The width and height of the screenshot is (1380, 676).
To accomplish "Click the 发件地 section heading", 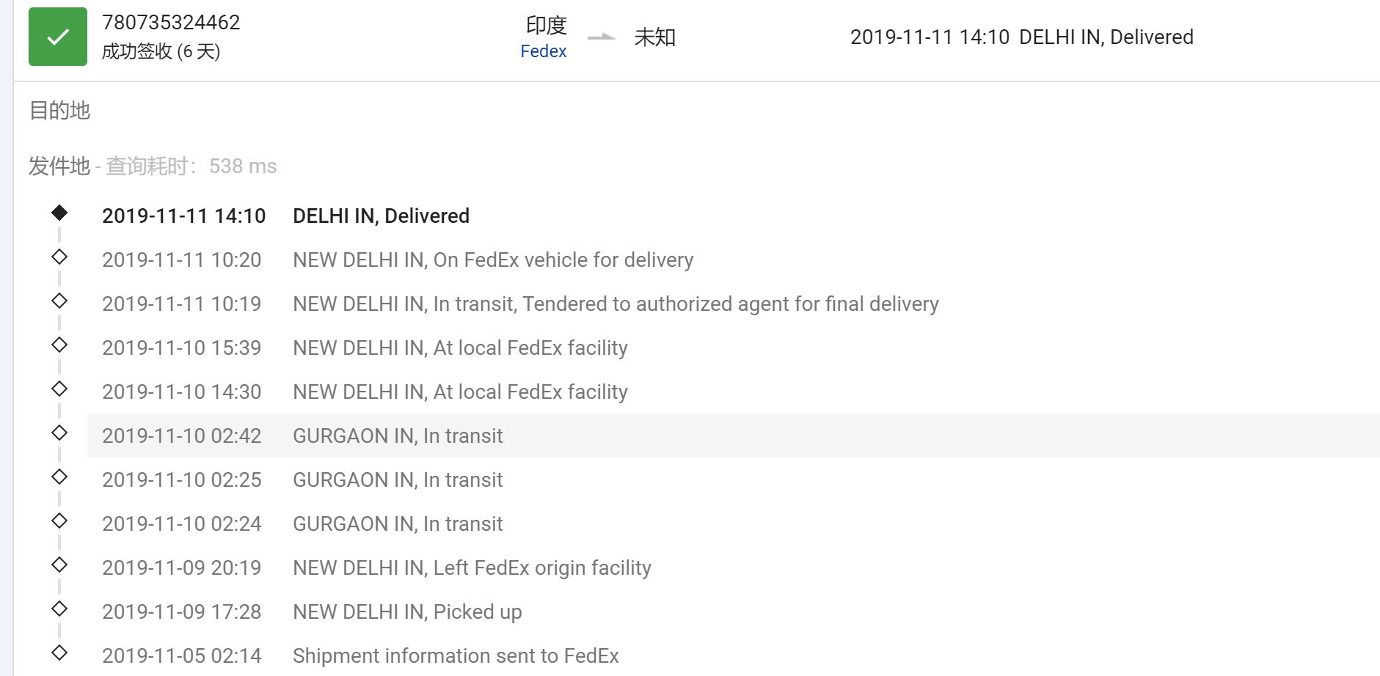I will 59,166.
